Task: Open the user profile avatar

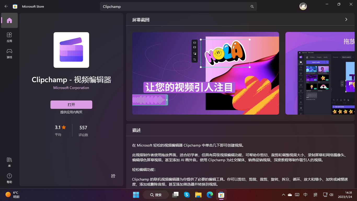Action: point(303,6)
